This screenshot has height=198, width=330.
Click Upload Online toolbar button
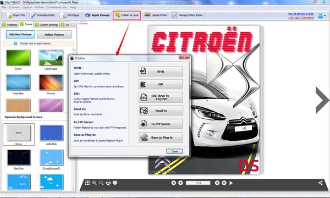pos(156,15)
